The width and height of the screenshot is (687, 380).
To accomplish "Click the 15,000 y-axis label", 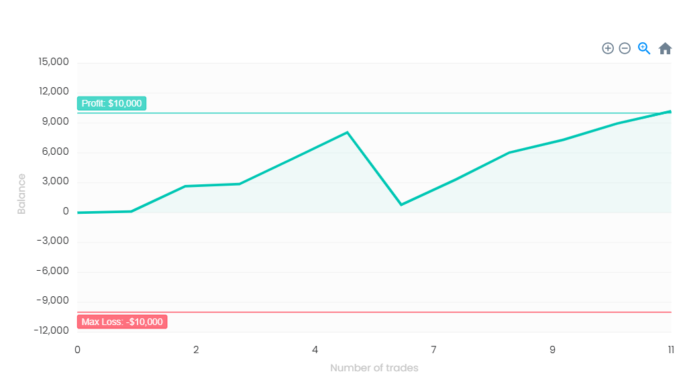I will pyautogui.click(x=54, y=62).
